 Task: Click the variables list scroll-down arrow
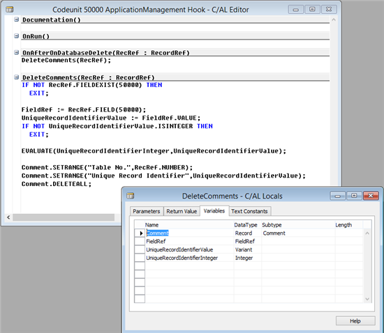(x=367, y=299)
